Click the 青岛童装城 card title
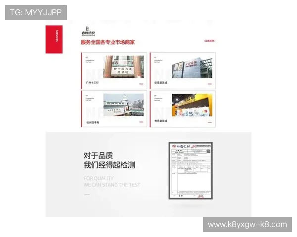The width and height of the screenshot is (297, 237). pos(160,121)
